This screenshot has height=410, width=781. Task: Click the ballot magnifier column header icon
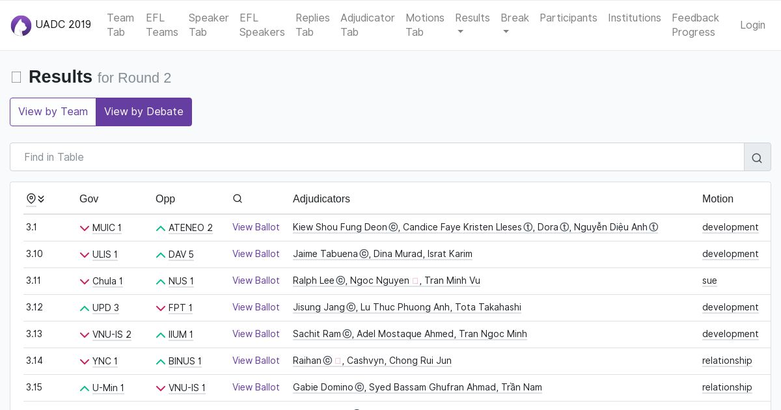(x=238, y=198)
